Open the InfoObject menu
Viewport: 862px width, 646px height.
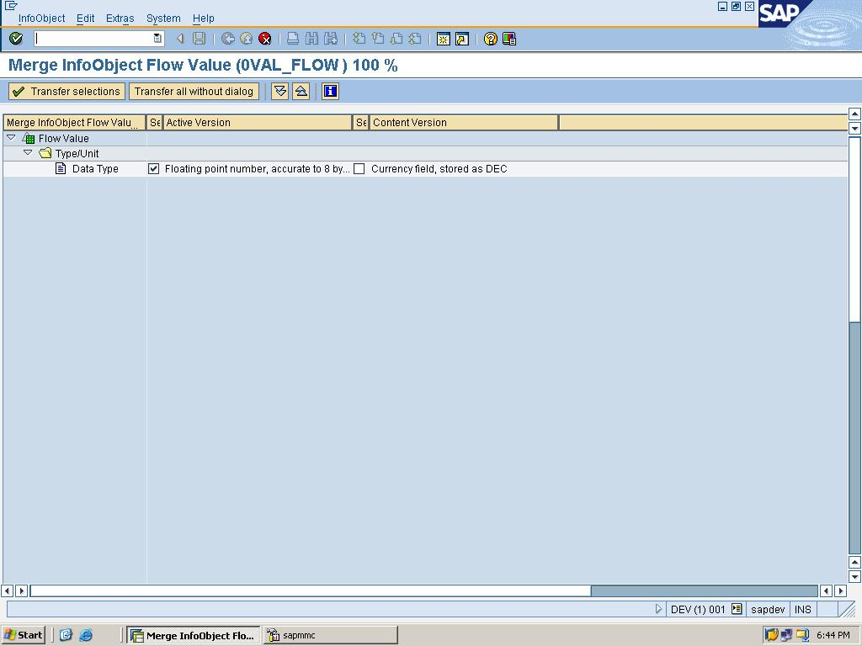click(x=42, y=19)
